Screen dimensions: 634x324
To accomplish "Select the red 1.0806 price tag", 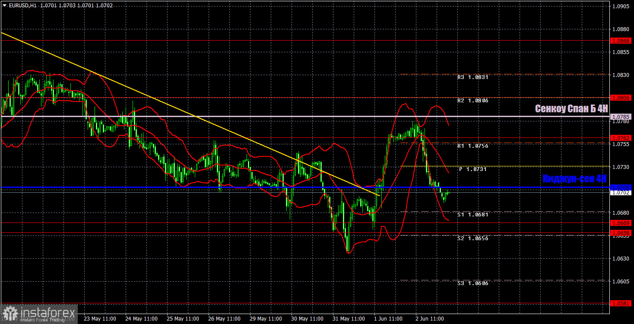I will click(621, 98).
